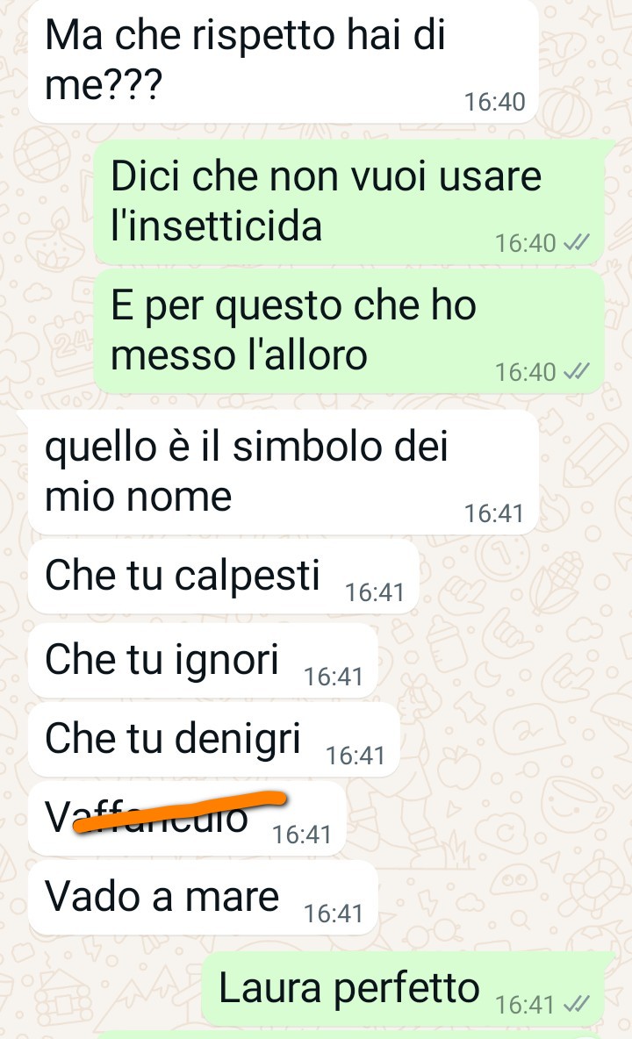Tap the 16:40 timestamp on the first received message
The width and height of the screenshot is (632, 1039).
tap(494, 102)
